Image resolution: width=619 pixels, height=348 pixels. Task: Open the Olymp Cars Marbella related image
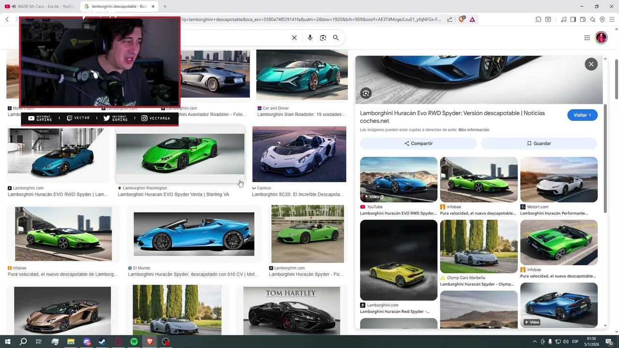pyautogui.click(x=479, y=246)
